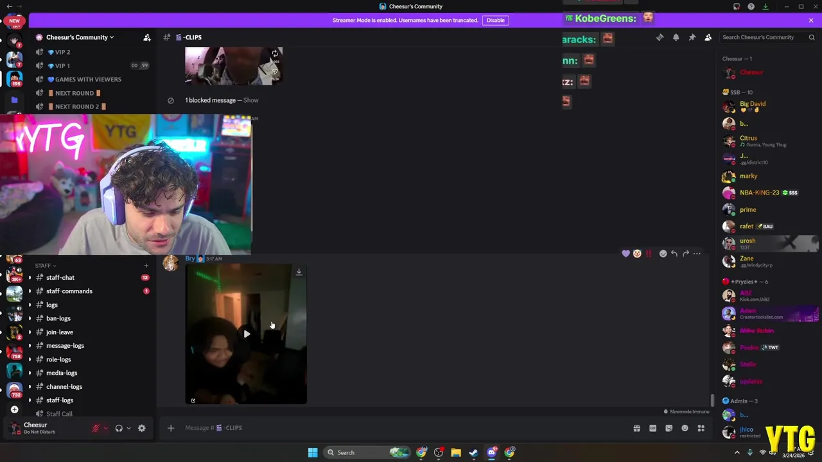Open the apps launcher icon in message bar
The image size is (822, 462).
coord(701,428)
